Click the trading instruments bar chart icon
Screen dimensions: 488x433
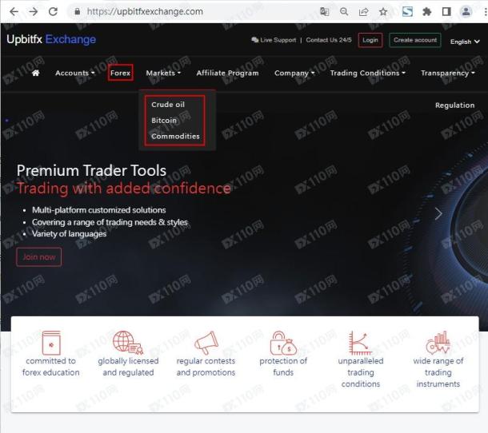(x=438, y=343)
